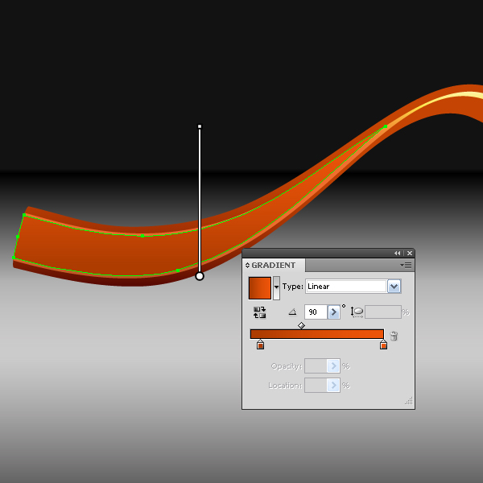Open the Location value dropdown arrow

pos(333,386)
